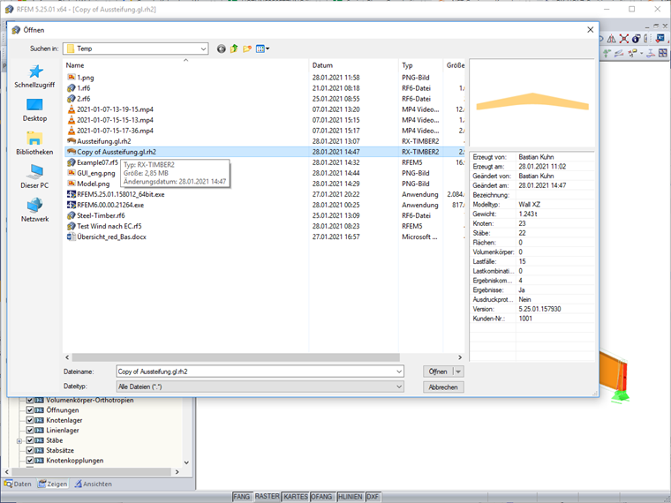This screenshot has width=671, height=503.
Task: Toggle FANG in the status bar
Action: pyautogui.click(x=241, y=497)
